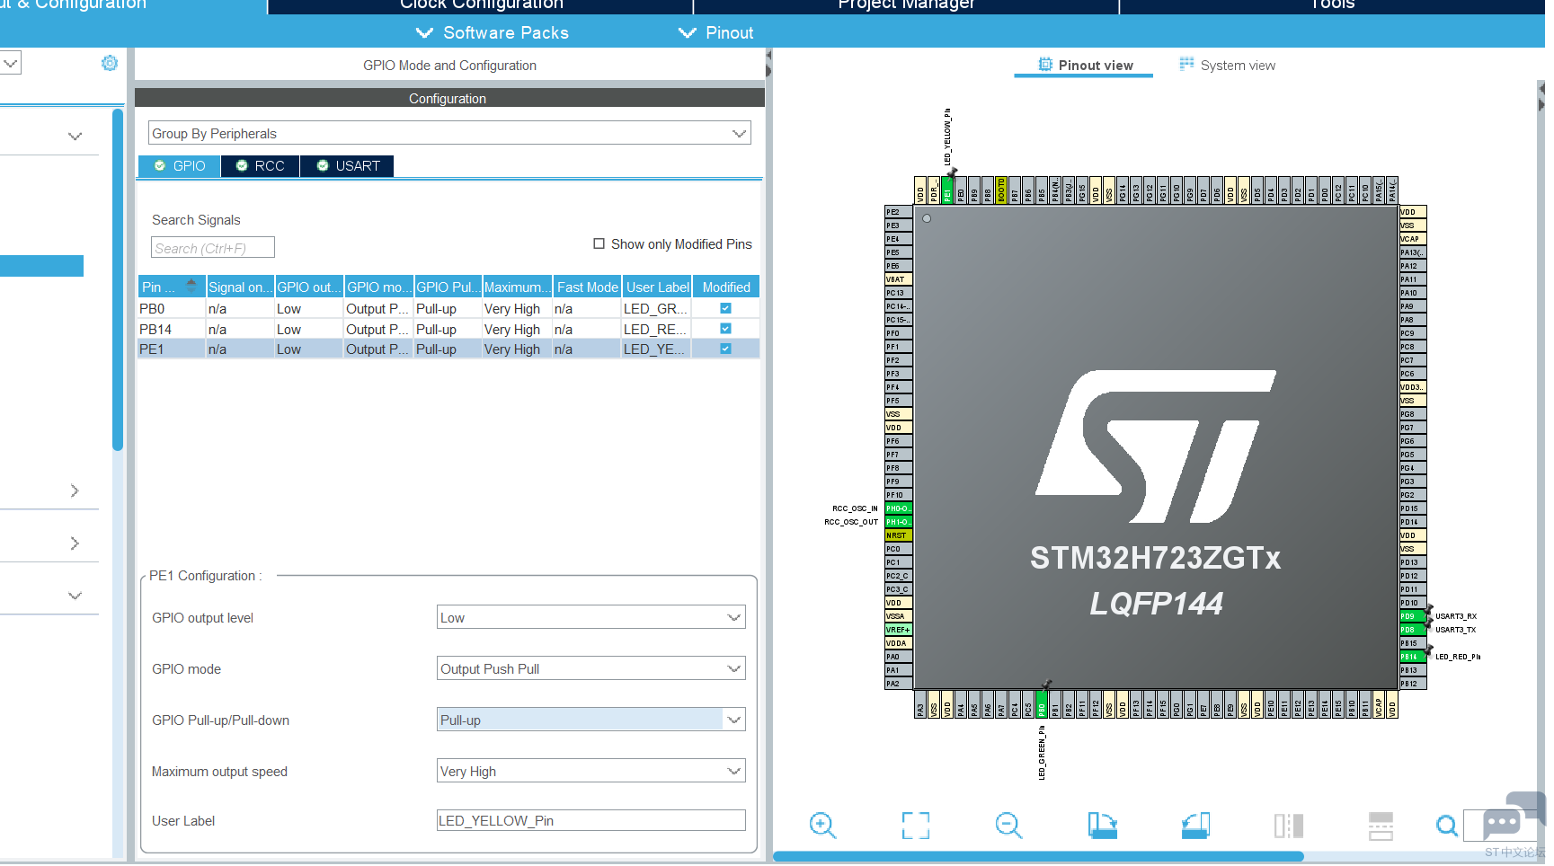This screenshot has height=866, width=1554.
Task: Select the PH0-OSC_IN pin on chip
Action: [x=899, y=508]
